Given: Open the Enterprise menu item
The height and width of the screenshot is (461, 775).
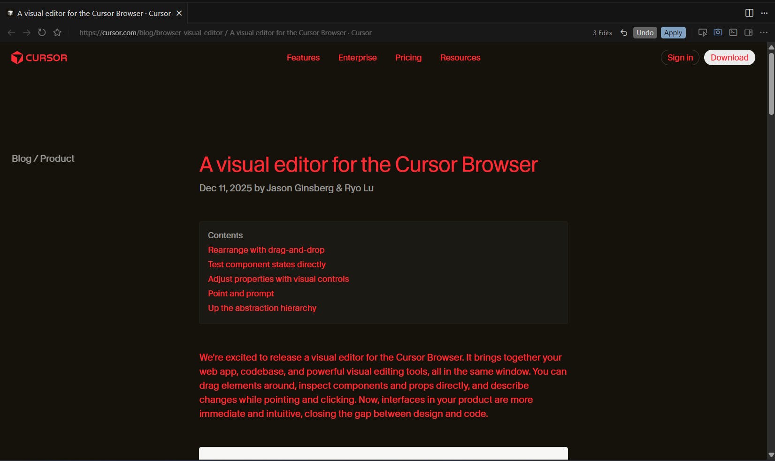Looking at the screenshot, I should pyautogui.click(x=358, y=58).
